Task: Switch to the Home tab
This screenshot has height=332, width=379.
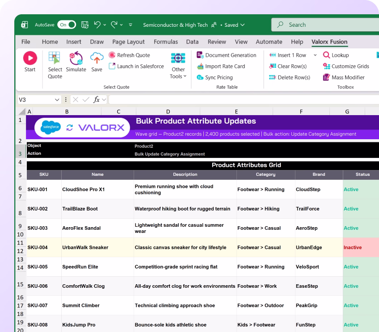Action: click(50, 42)
